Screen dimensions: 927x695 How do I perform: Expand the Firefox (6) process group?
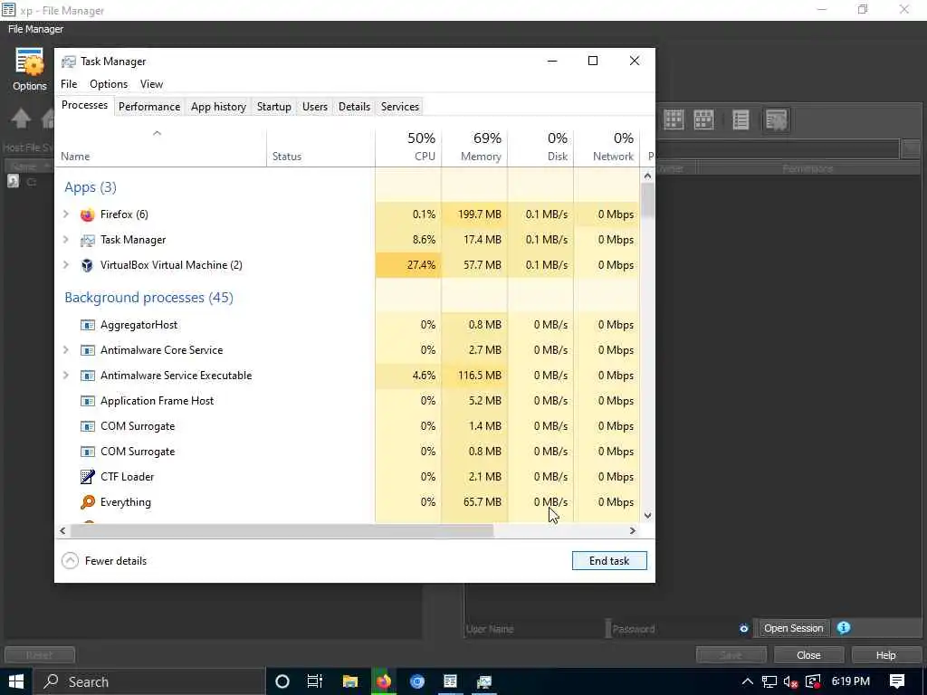(x=66, y=214)
